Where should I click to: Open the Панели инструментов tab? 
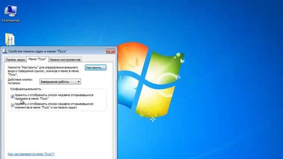tap(65, 60)
